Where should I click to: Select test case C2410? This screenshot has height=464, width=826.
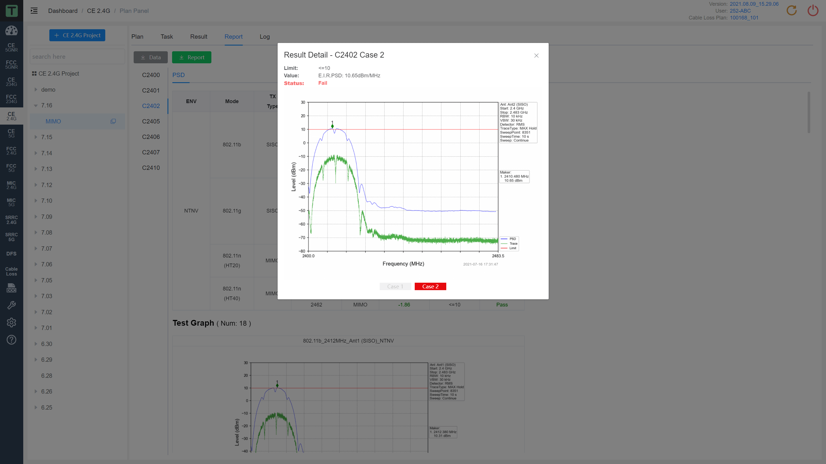click(151, 168)
